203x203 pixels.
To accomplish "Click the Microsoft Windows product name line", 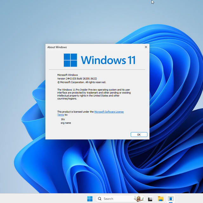I will pyautogui.click(x=67, y=75).
